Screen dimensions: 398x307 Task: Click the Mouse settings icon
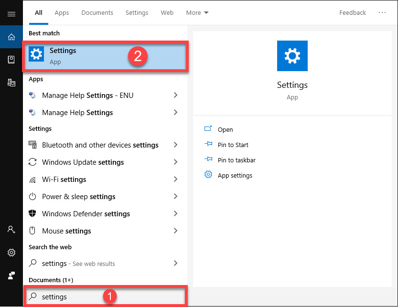click(x=32, y=231)
